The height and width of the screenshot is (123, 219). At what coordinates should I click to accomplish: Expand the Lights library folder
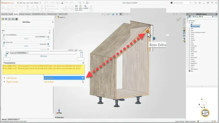tap(187, 54)
